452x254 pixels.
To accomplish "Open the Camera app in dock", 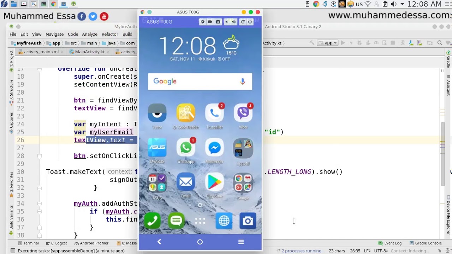I will 248,221.
